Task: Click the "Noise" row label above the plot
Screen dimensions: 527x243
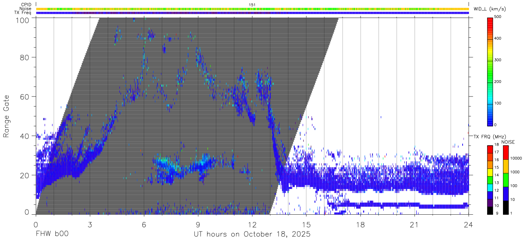Action: click(25, 9)
